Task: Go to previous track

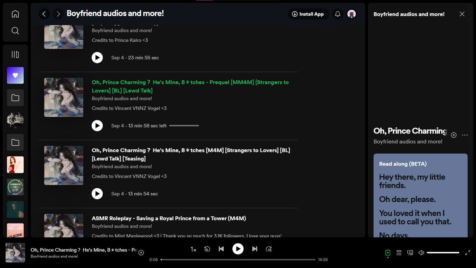Action: [x=221, y=249]
